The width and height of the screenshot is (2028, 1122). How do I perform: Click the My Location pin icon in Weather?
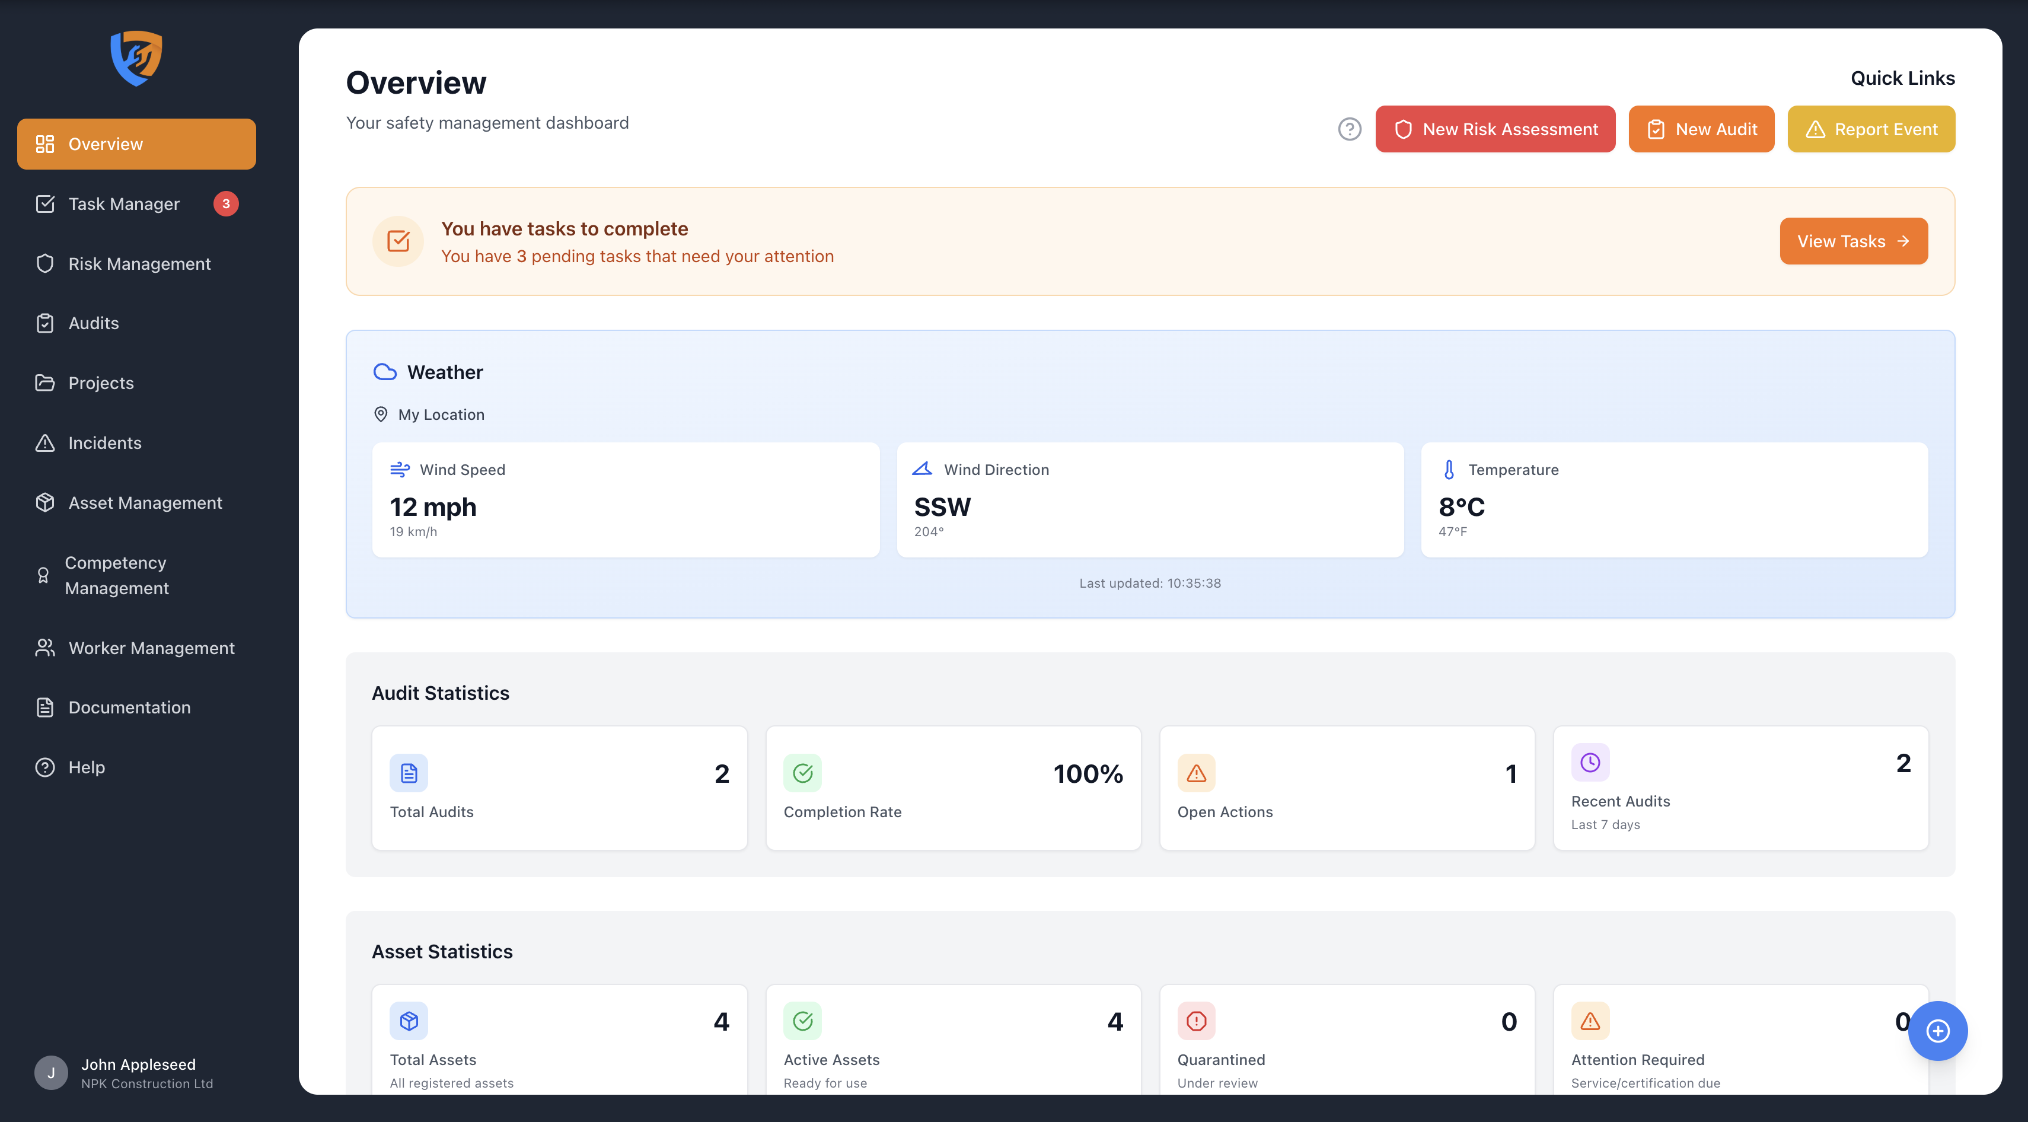[381, 414]
